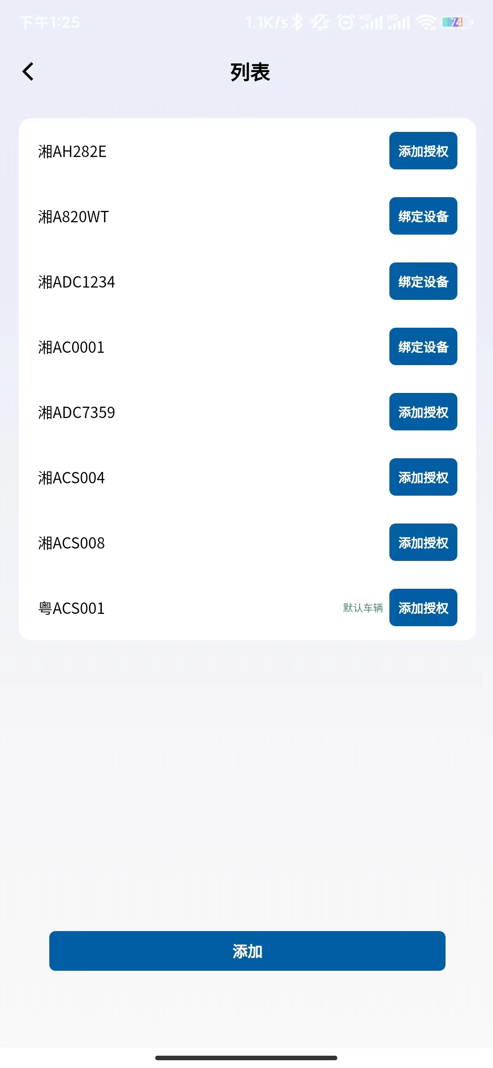Screen dimensions: 493x1068
Task: Tap the home gesture bar
Action: 246,1058
